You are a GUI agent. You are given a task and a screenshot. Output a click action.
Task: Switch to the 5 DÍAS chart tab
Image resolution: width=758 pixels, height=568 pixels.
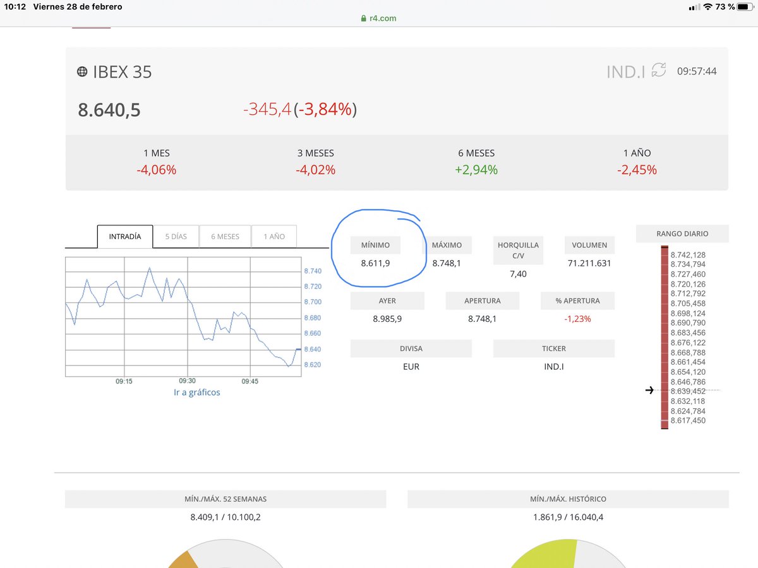176,237
